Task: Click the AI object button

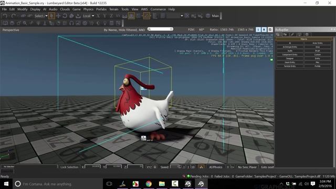Action: [x=290, y=43]
